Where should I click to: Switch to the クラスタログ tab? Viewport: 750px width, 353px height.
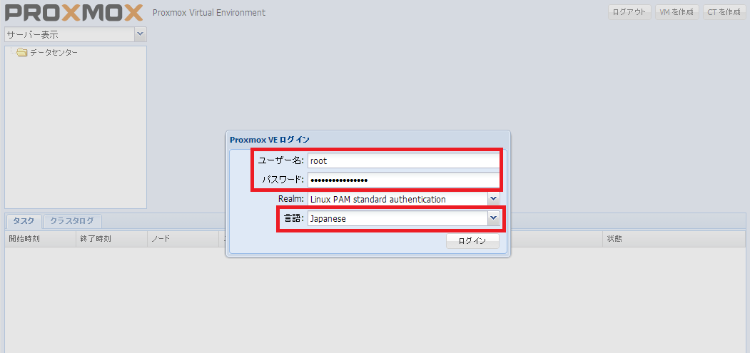72,221
